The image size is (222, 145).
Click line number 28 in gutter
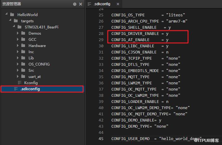pyautogui.click(x=101, y=34)
